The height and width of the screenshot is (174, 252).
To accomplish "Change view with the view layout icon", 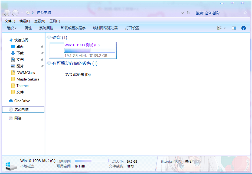I will [x=219, y=28].
